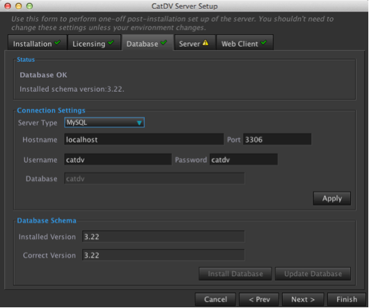Screen dimensions: 369x308
Task: Click the 'Hostname' label
Action: pyautogui.click(x=40, y=140)
